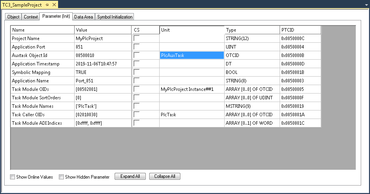This screenshot has width=370, height=194.
Task: Tick the CS checkbox for Task Module OIDs
Action: [137, 89]
